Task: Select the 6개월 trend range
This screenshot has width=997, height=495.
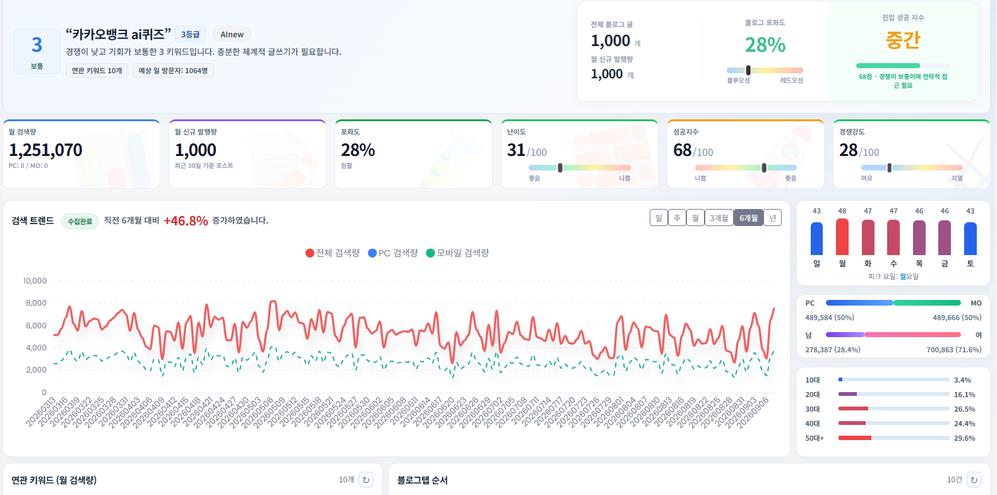Action: coord(749,218)
